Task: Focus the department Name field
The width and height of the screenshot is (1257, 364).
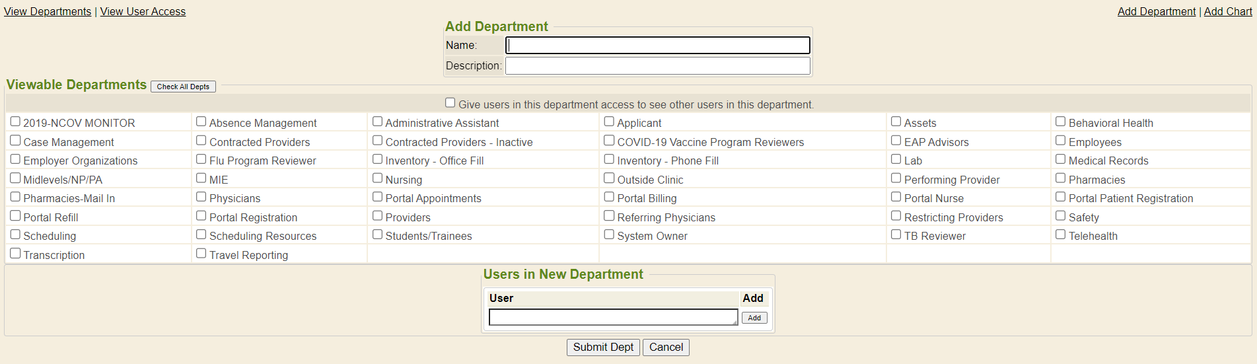Action: coord(657,45)
